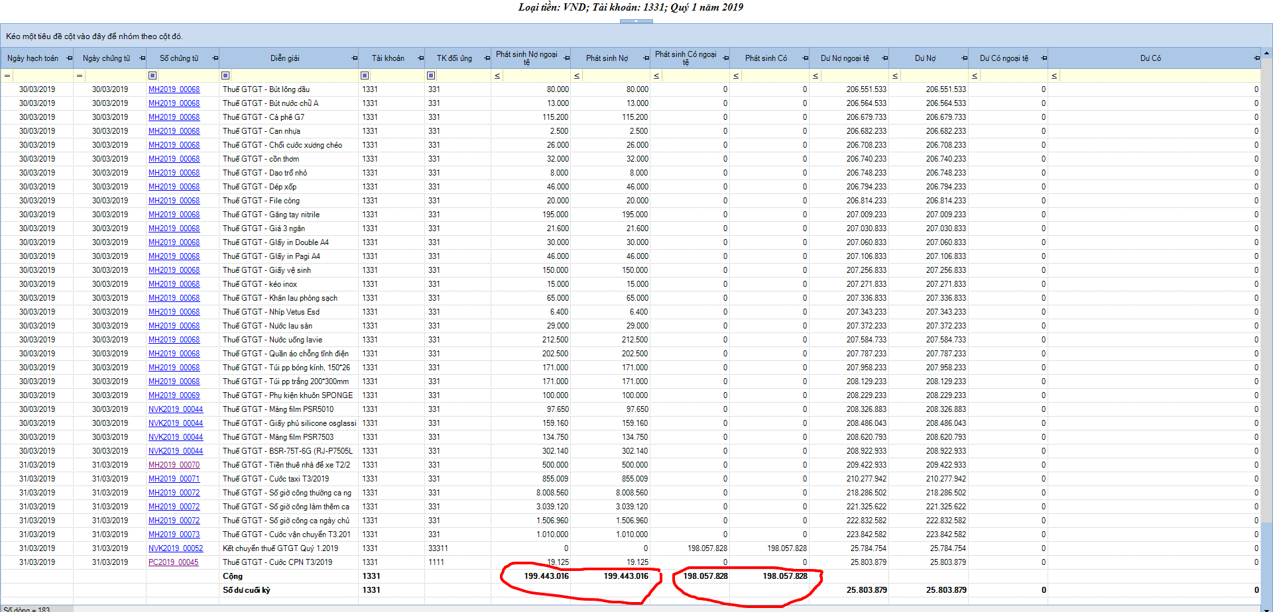
Task: Open equals filter operator for Ngày hạch toán
Action: (7, 76)
